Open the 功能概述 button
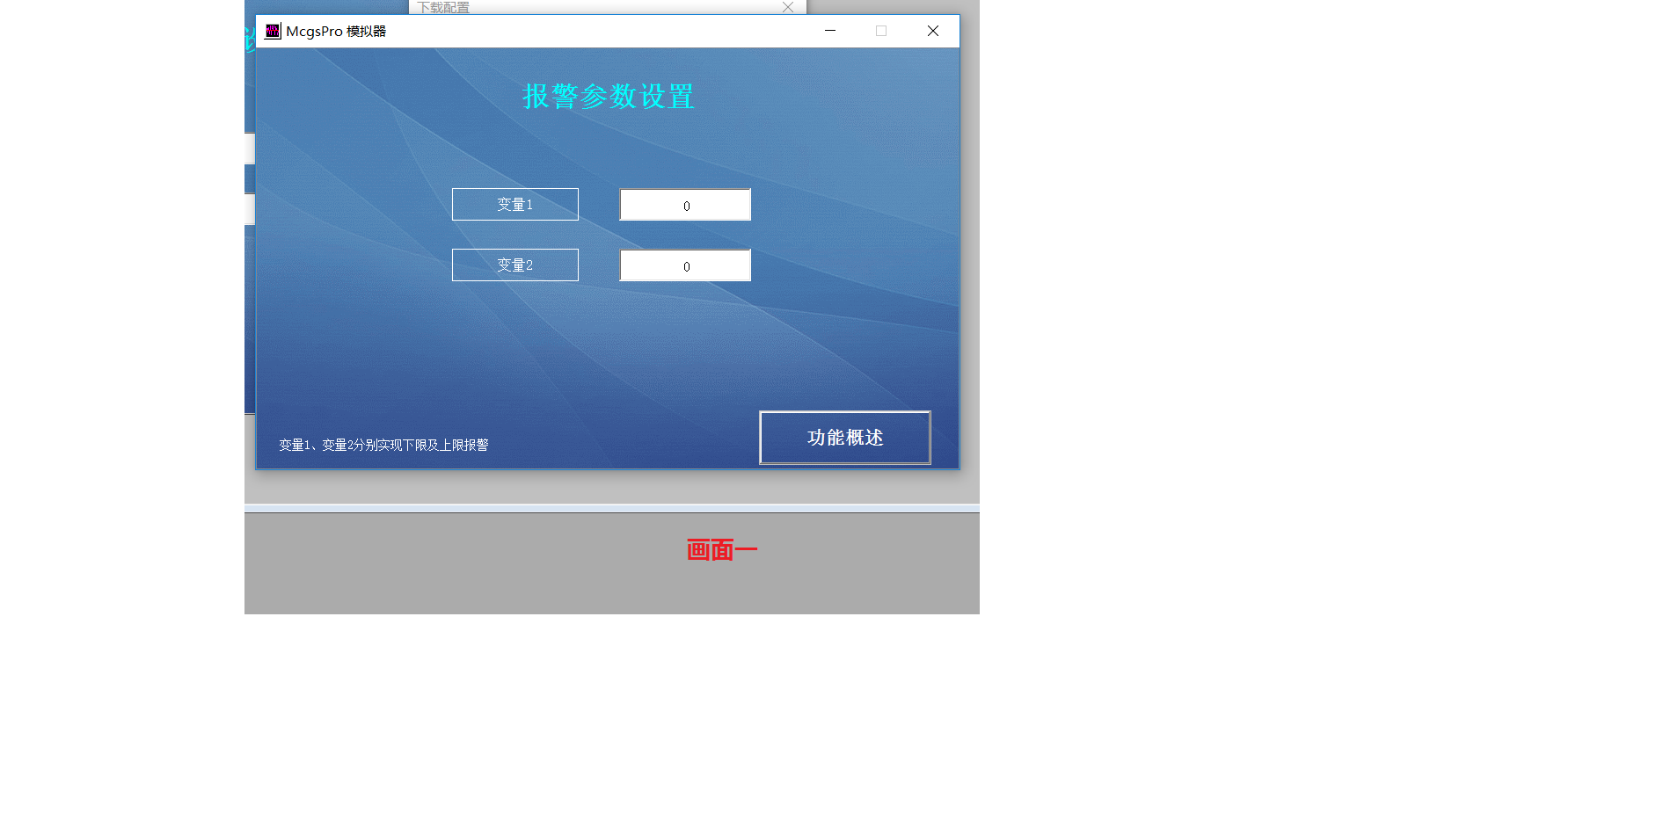This screenshot has height=827, width=1671. tap(844, 438)
